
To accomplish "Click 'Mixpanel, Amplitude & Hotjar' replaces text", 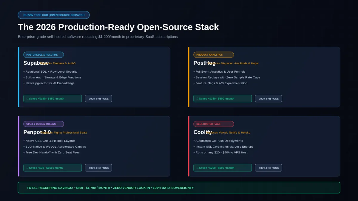I will pyautogui.click(x=240, y=63).
